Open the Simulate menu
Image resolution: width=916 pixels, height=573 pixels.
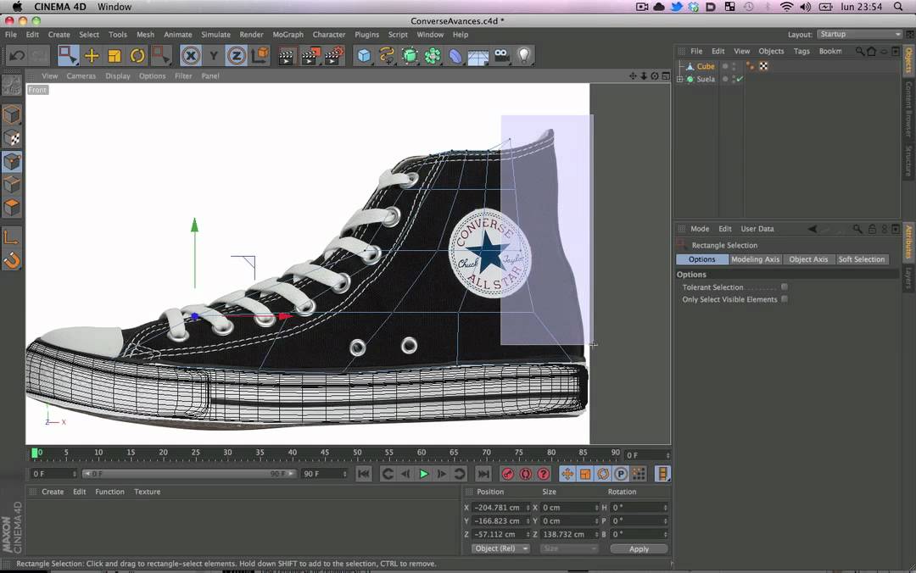tap(215, 35)
